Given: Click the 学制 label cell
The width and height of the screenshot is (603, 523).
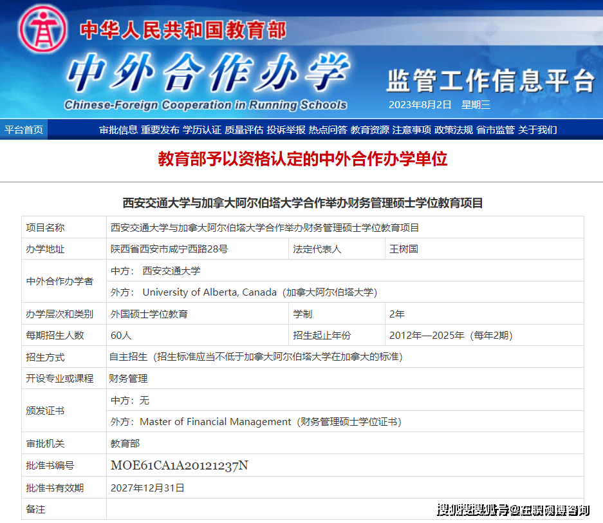Looking at the screenshot, I should click(x=337, y=314).
